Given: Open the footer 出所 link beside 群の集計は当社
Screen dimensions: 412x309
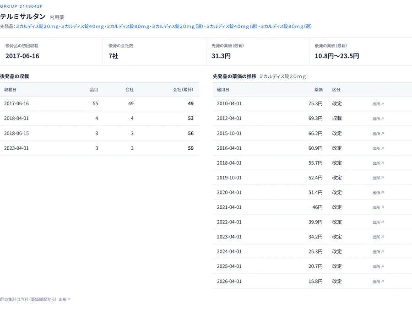Looking at the screenshot, I should [x=65, y=299].
